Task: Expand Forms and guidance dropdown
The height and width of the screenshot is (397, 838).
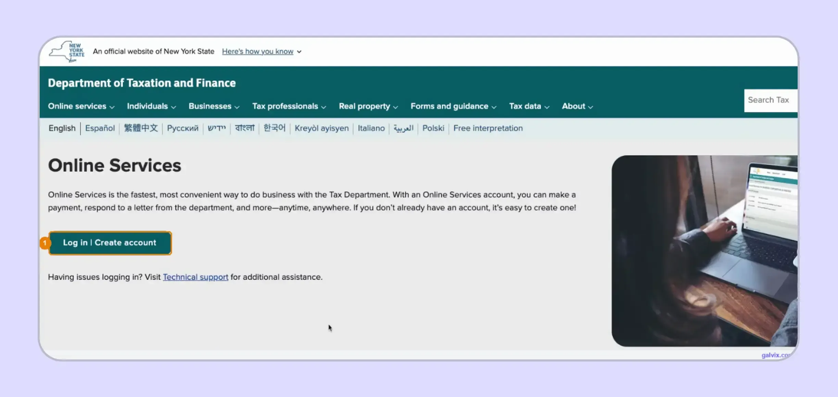Action: pos(454,106)
